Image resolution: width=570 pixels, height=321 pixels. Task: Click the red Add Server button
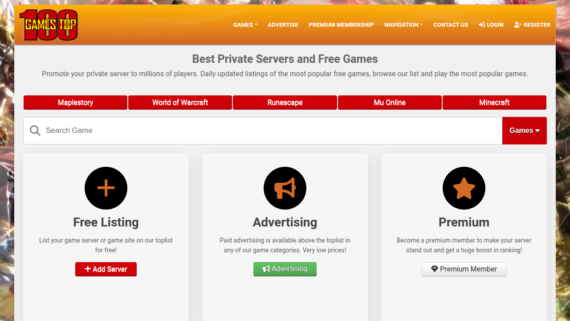coord(106,269)
